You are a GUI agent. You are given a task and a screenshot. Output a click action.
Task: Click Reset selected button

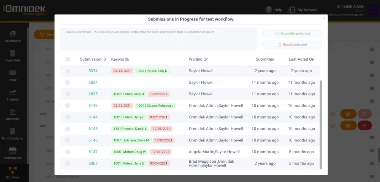[292, 45]
